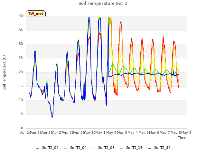
Task: Click the SoilT2_04 legend label
Action: point(78,148)
